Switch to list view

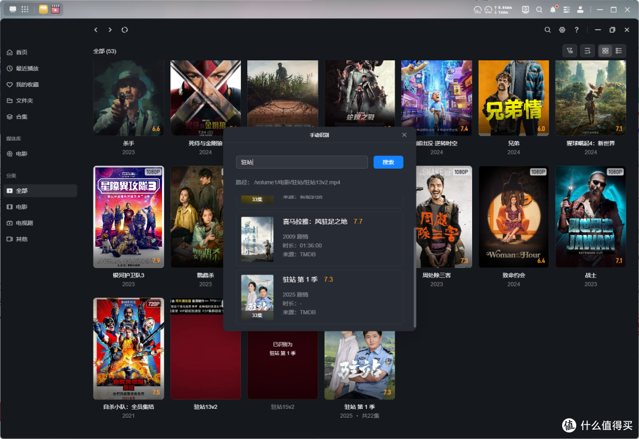click(x=619, y=51)
